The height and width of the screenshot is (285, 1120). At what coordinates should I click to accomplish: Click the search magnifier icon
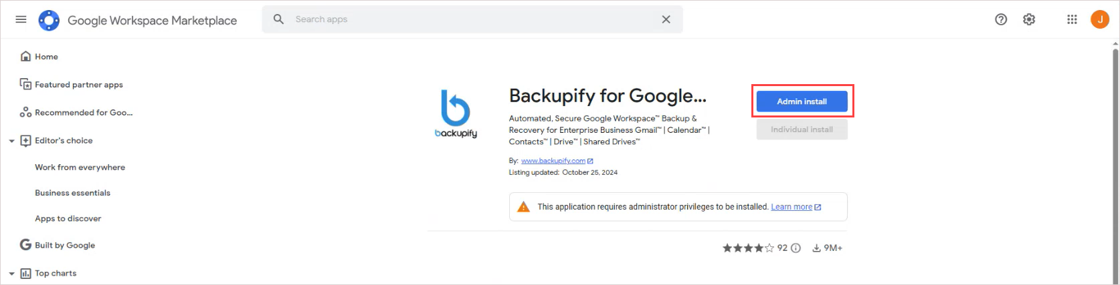click(x=278, y=19)
